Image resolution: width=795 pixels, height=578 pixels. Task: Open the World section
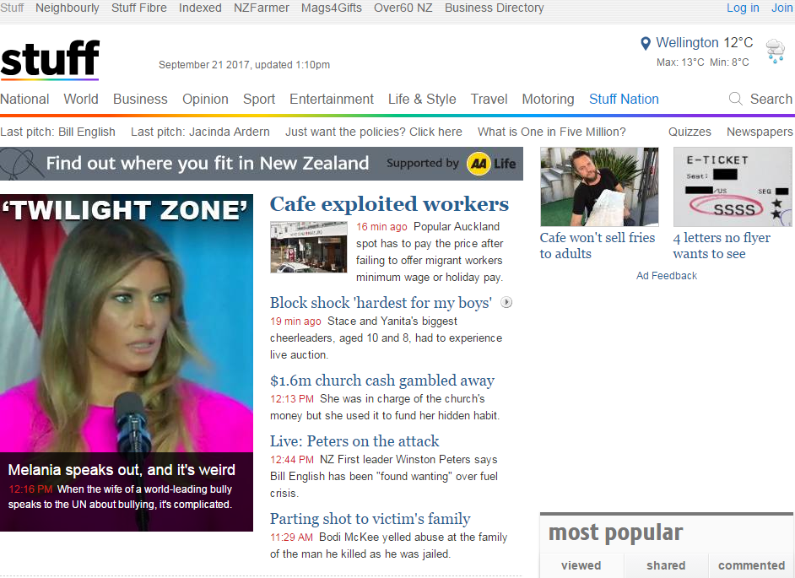[x=81, y=99]
